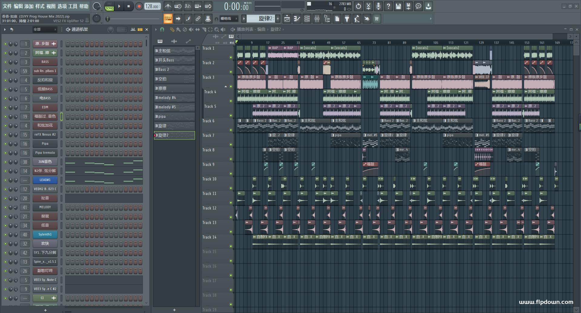581x313 pixels.
Task: Open the undo history icon
Action: (x=358, y=6)
